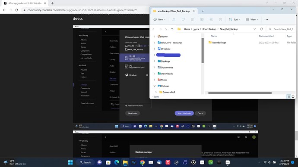Open the See more ellipsis menu
This screenshot has width=298, height=167.
pos(266,19)
